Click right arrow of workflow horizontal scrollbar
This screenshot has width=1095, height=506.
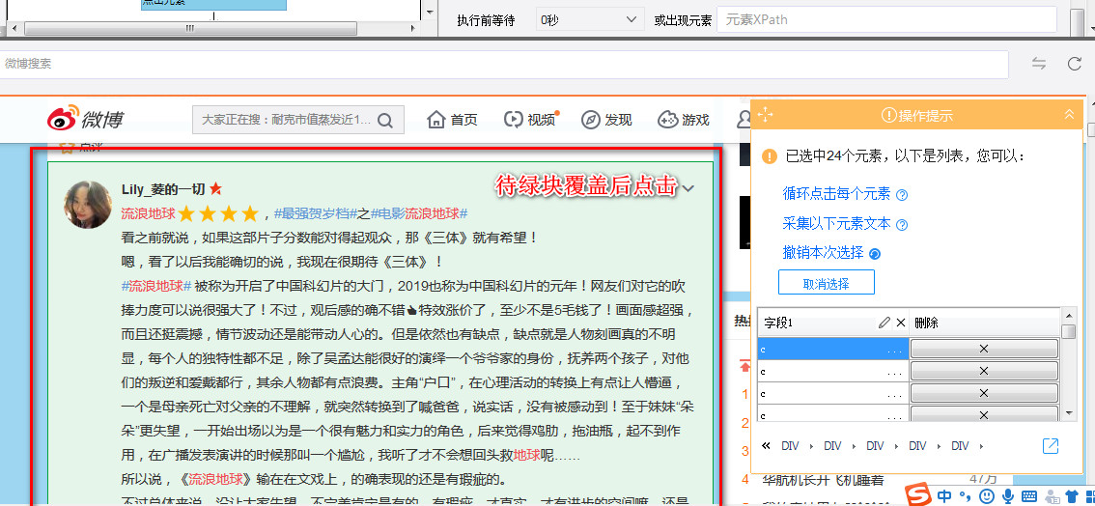(x=413, y=29)
